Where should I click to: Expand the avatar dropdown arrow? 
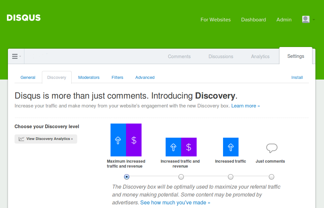pyautogui.click(x=314, y=20)
